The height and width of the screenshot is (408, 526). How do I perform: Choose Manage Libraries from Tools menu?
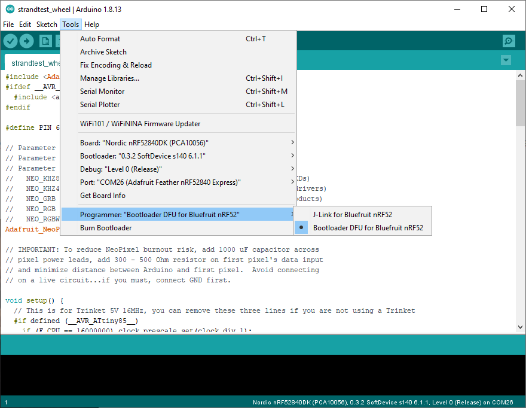[x=109, y=78]
